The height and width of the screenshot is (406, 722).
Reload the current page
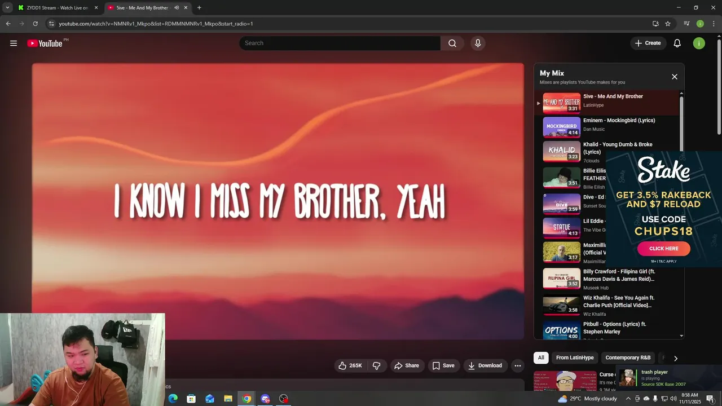pyautogui.click(x=35, y=24)
